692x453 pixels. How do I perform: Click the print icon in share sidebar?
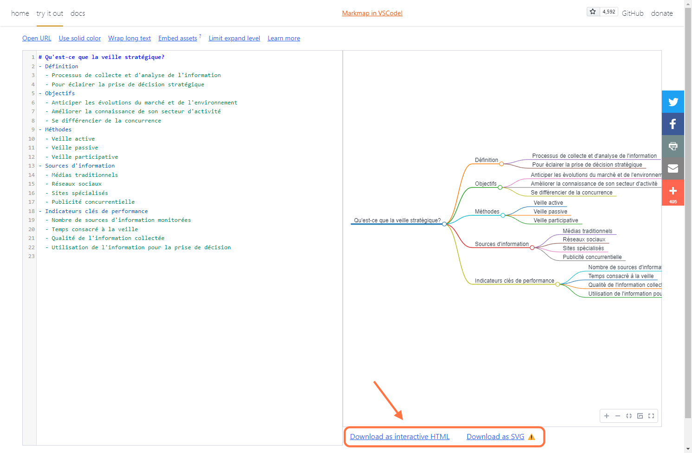tap(673, 146)
